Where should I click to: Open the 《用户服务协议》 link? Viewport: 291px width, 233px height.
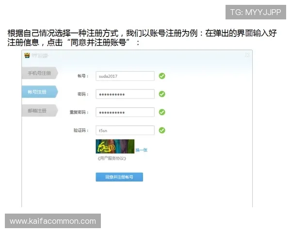[112, 158]
